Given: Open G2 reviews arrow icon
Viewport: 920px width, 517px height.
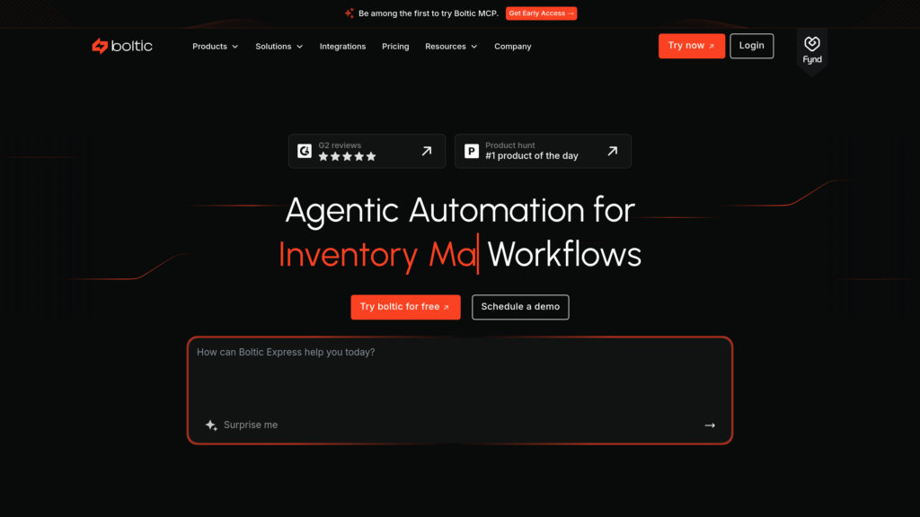Looking at the screenshot, I should click(427, 151).
